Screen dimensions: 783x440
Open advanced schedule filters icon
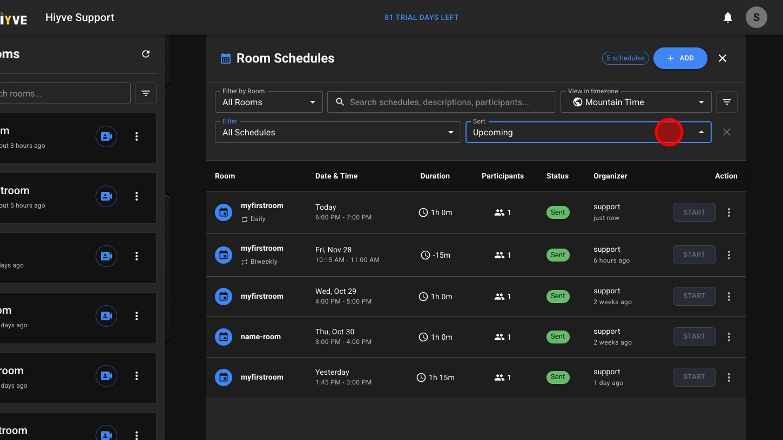pyautogui.click(x=727, y=102)
